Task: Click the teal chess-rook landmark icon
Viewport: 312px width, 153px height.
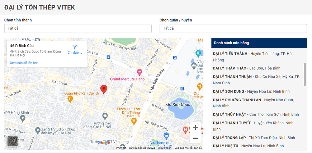Action: [198, 54]
